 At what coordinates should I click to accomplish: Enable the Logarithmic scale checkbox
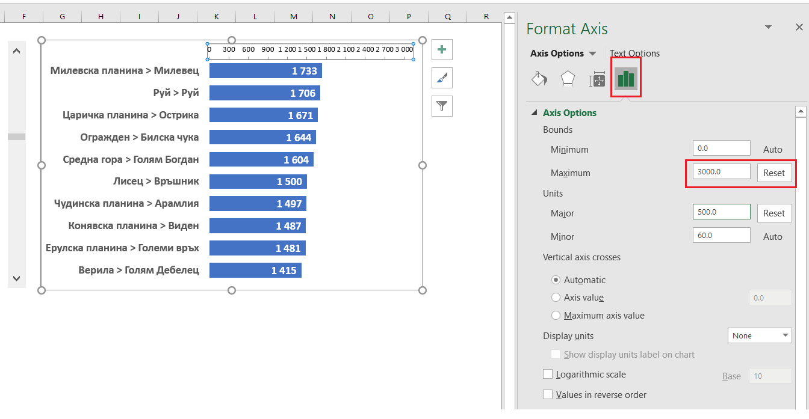click(548, 374)
